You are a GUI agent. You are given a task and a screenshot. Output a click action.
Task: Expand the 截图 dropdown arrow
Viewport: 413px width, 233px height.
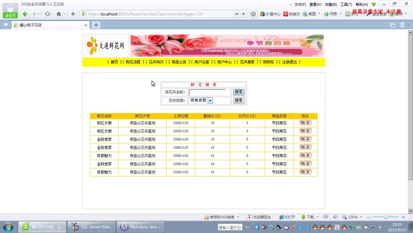click(319, 14)
